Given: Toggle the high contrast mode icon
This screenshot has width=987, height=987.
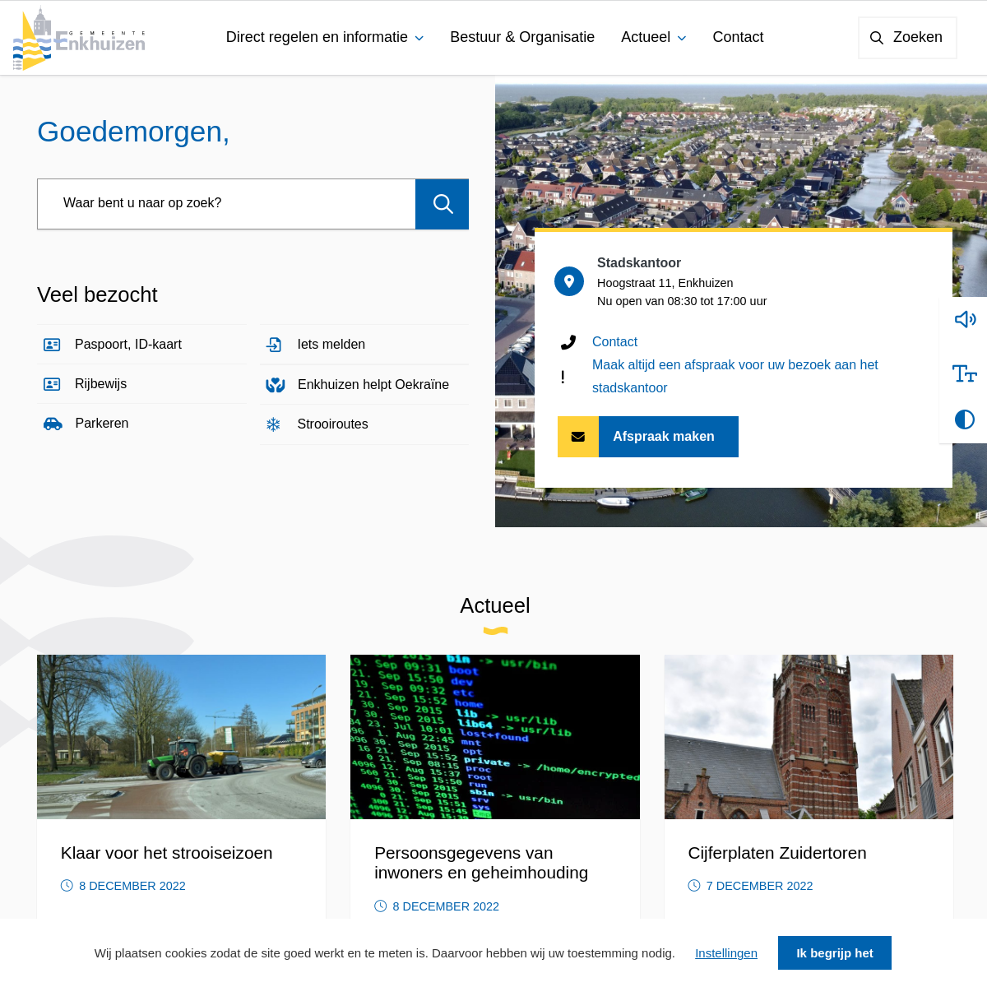Looking at the screenshot, I should tap(965, 419).
